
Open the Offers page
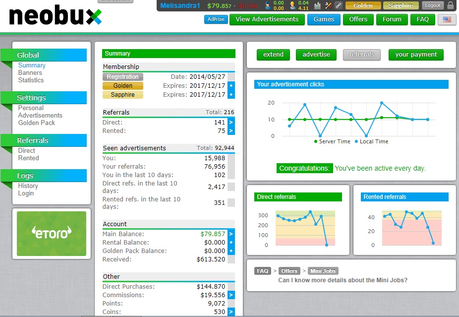(x=358, y=19)
